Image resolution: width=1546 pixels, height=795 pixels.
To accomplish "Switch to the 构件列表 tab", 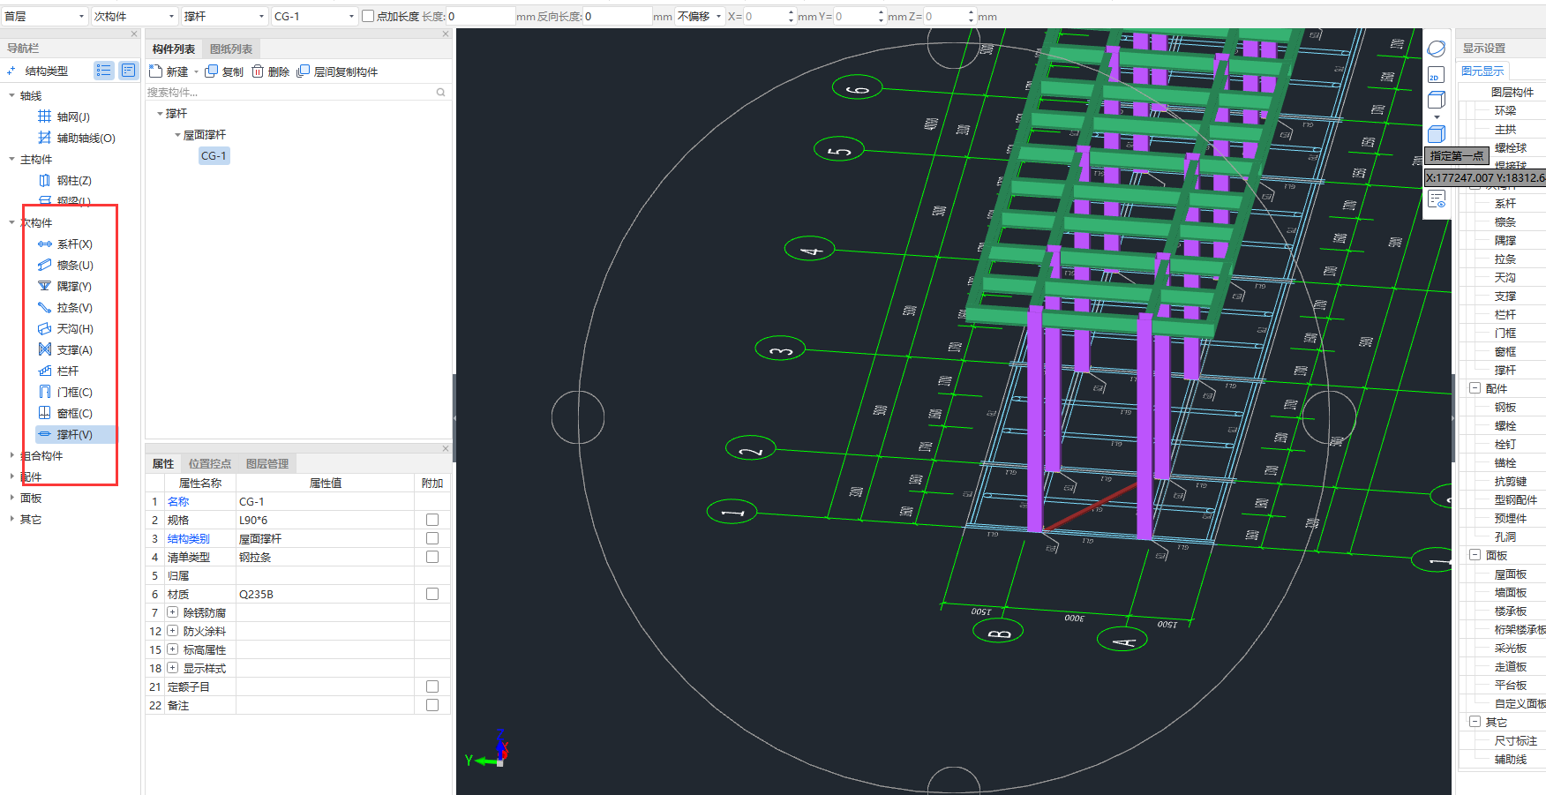I will coord(174,49).
